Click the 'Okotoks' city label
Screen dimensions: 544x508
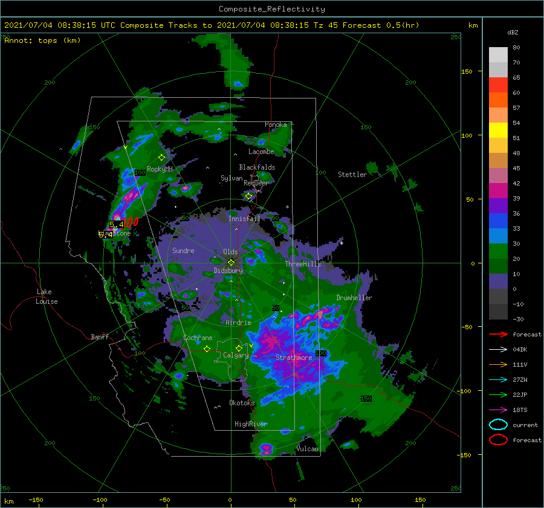(x=242, y=403)
